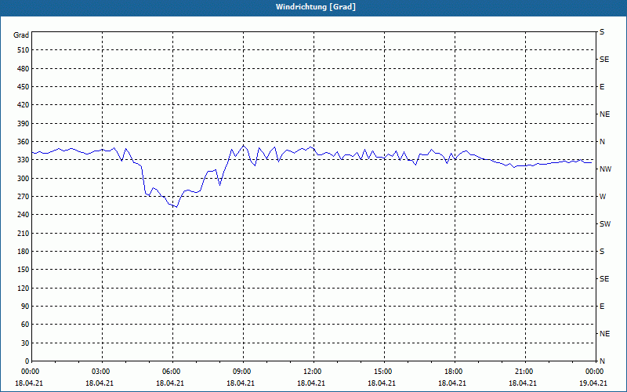Click the 420 y-axis tick label
627x392 pixels.
[23, 105]
